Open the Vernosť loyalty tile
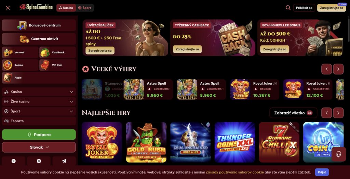This screenshot has width=350, height=179. click(20, 53)
